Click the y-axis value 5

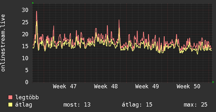[27, 70]
